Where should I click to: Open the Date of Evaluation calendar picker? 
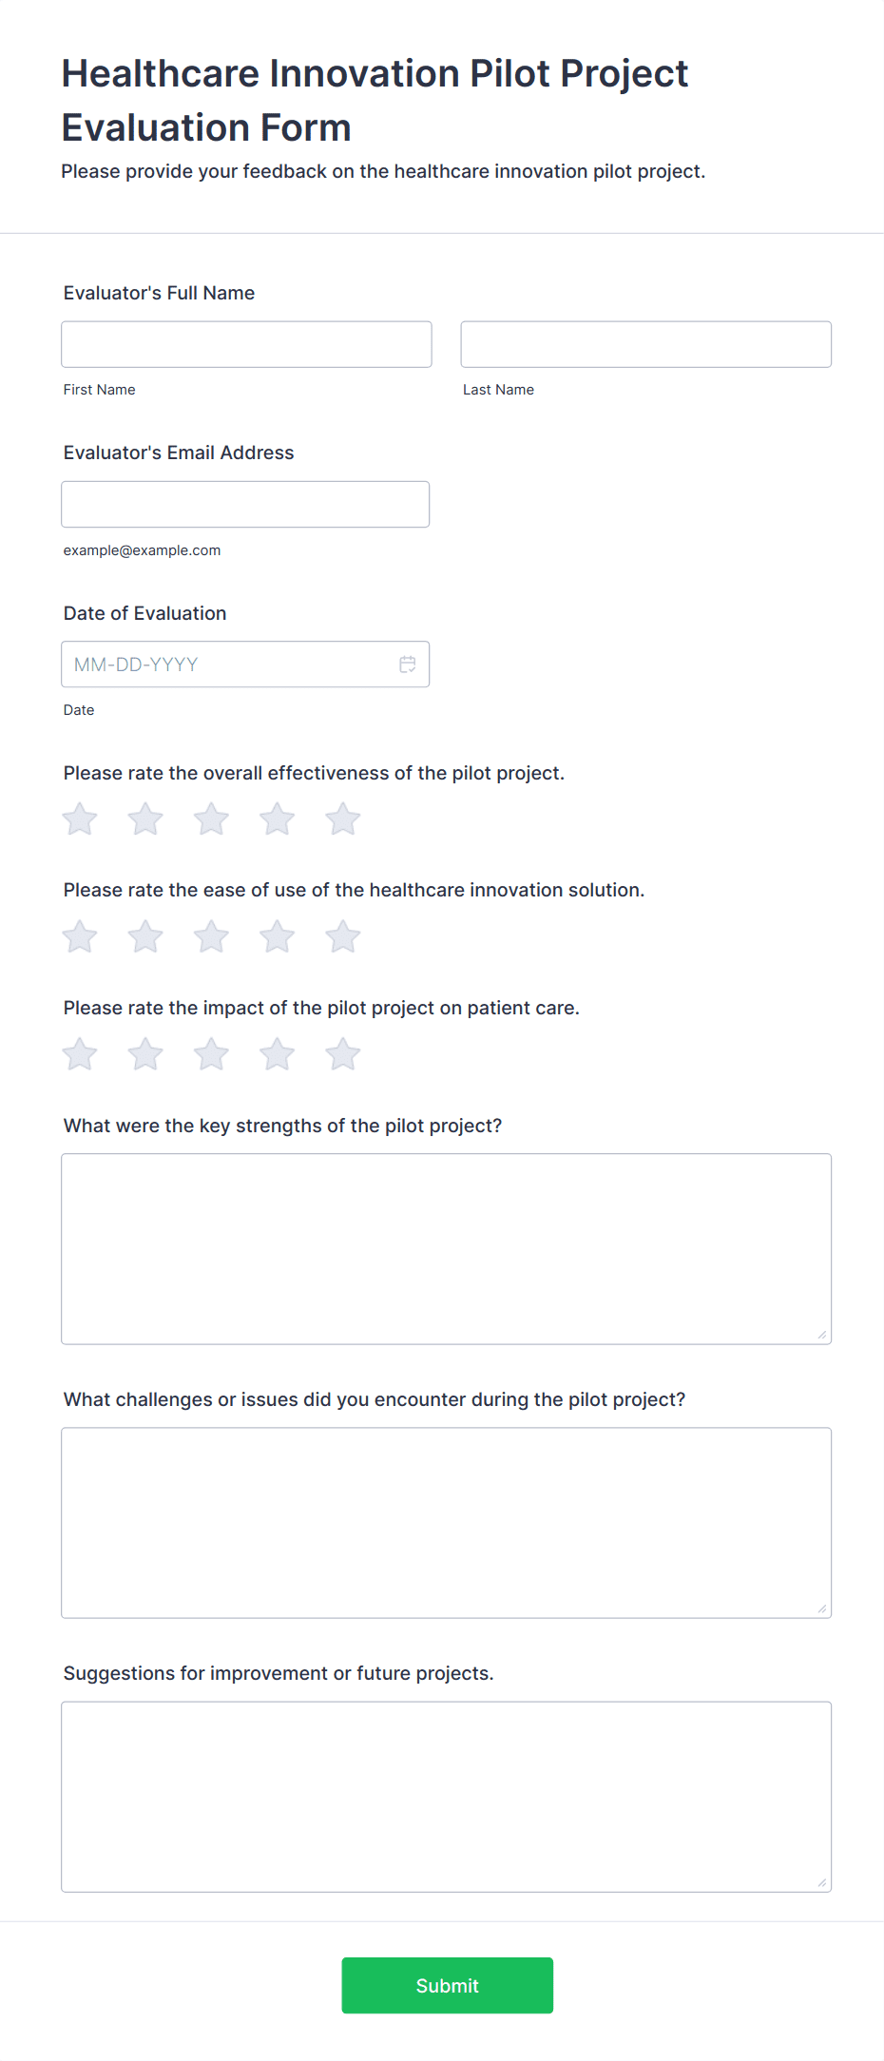click(x=407, y=664)
